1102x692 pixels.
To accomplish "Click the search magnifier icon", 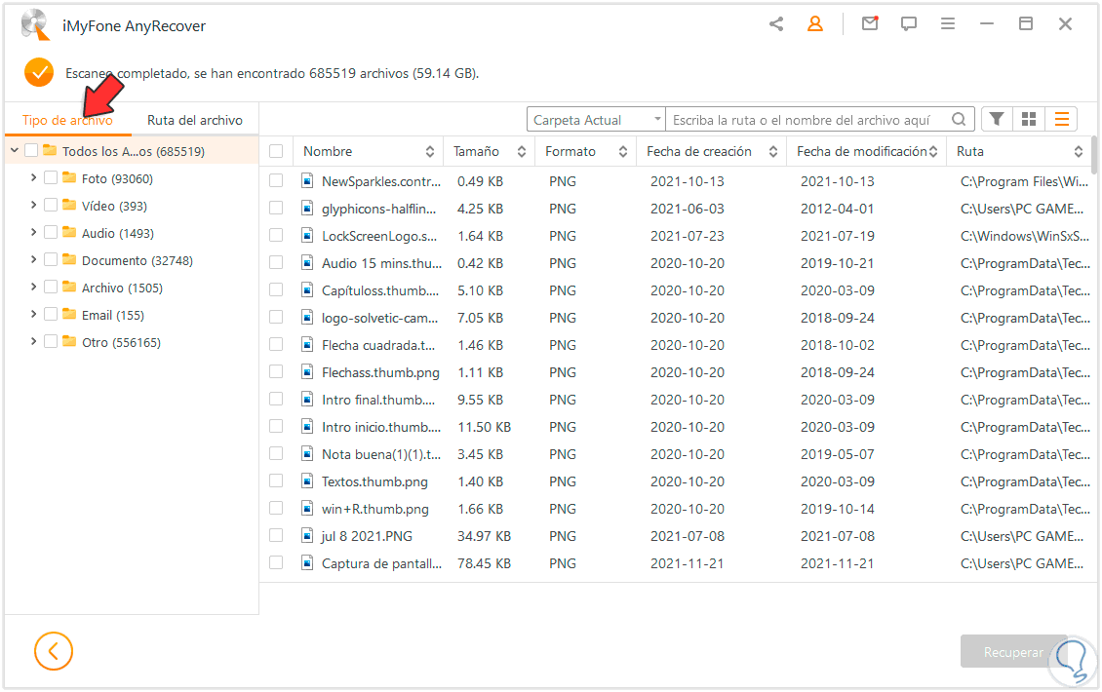I will pyautogui.click(x=959, y=120).
